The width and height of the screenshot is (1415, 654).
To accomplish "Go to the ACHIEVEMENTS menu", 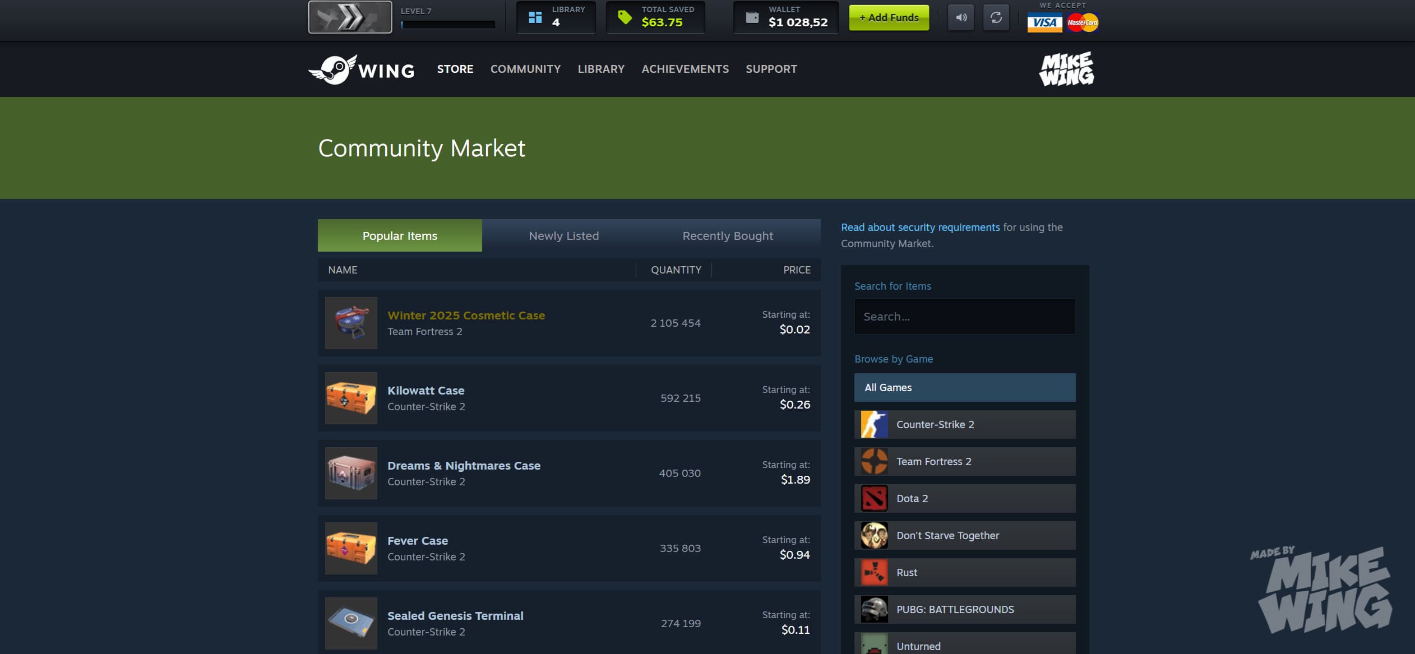I will [x=685, y=69].
